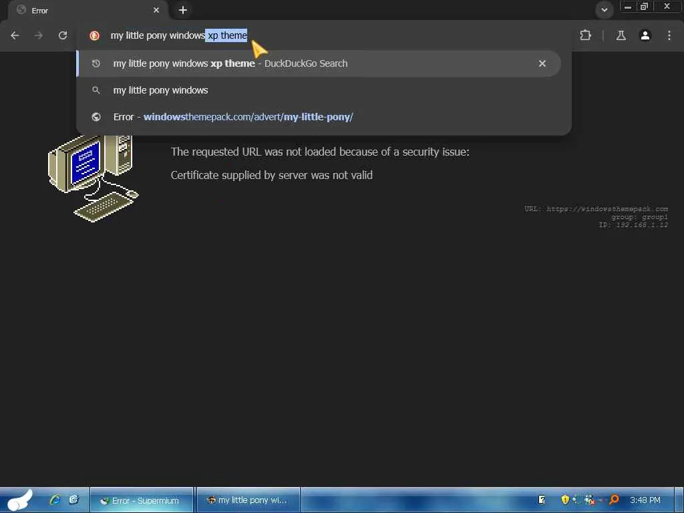Image resolution: width=684 pixels, height=513 pixels.
Task: Open a new tab with plus button
Action: (183, 10)
